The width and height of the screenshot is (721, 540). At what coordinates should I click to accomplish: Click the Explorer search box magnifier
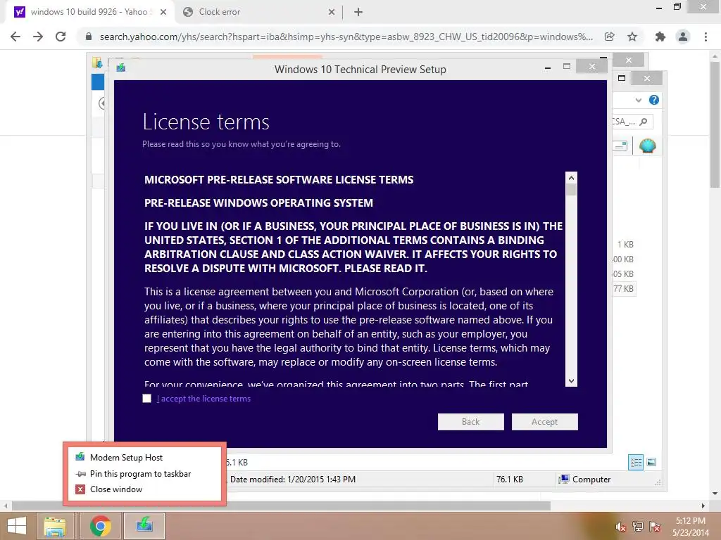click(x=644, y=122)
